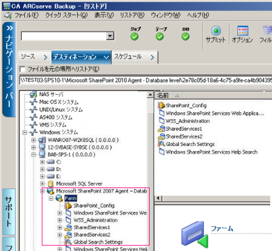Switch to the ソース tab

[35, 57]
